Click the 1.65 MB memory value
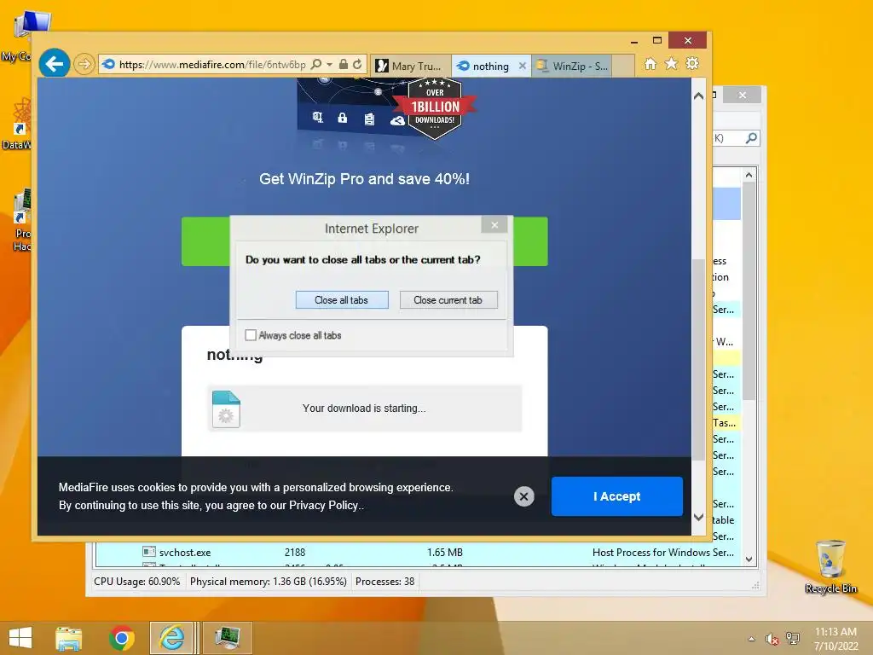 (444, 553)
